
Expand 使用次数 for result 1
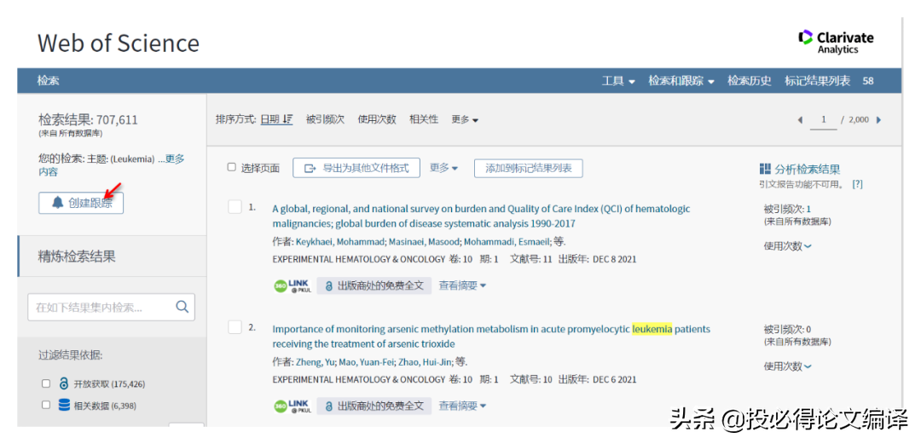788,246
